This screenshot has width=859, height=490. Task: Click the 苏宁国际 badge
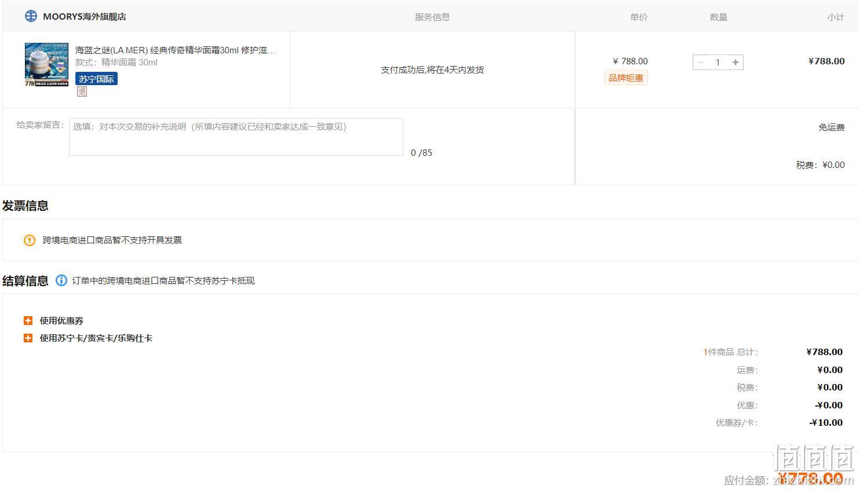click(96, 79)
